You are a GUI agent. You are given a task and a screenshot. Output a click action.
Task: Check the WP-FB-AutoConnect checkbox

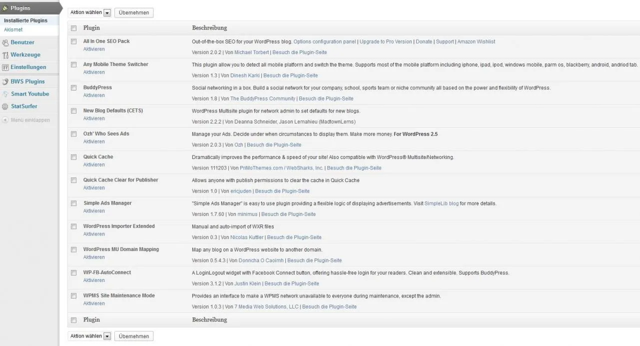click(x=74, y=272)
